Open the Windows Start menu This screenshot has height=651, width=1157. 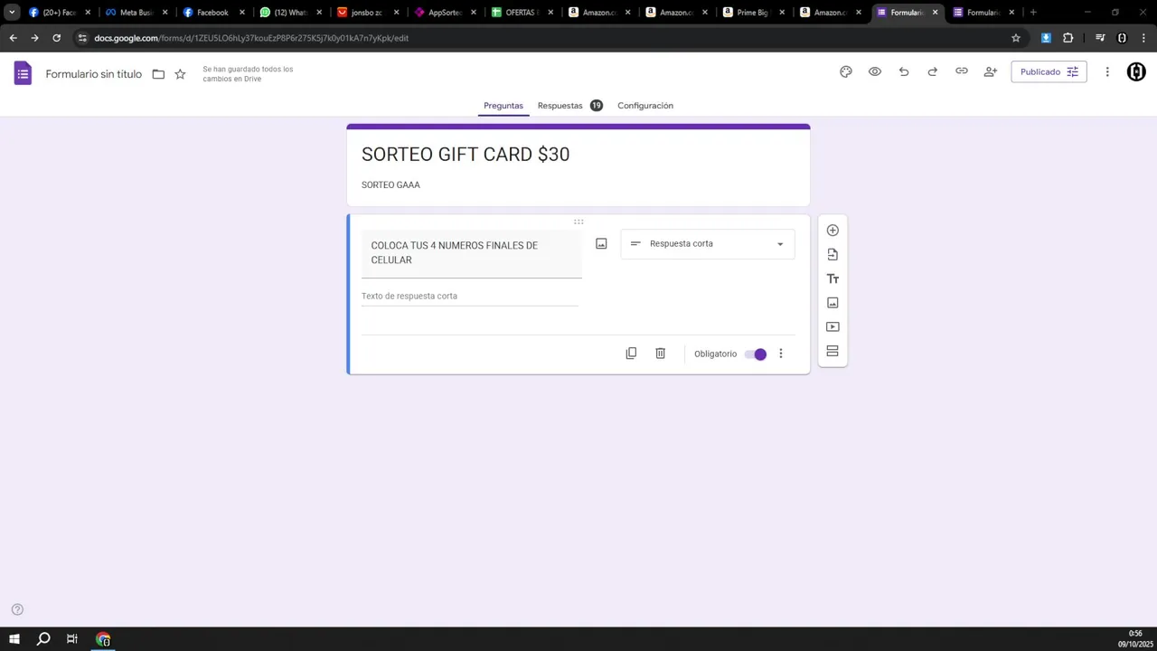[14, 639]
